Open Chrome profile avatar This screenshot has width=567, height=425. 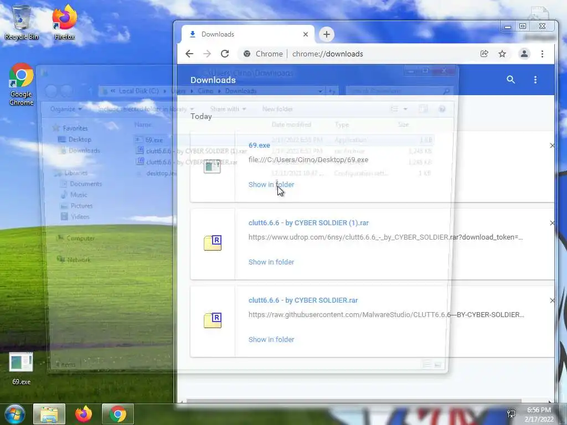click(x=524, y=54)
